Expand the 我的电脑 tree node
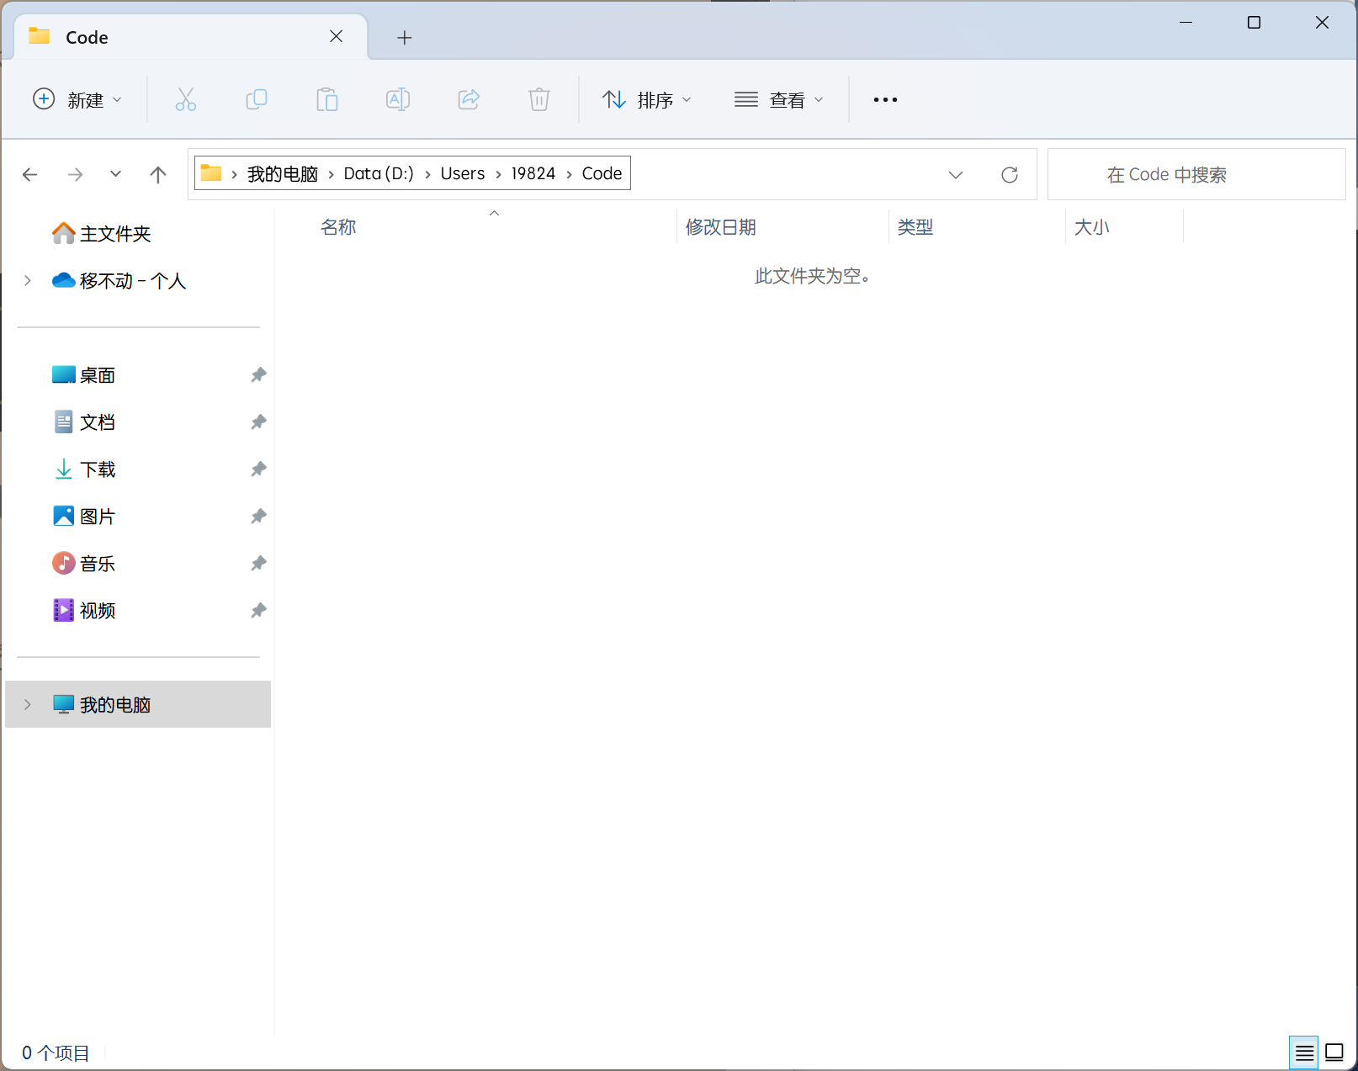 click(x=28, y=704)
